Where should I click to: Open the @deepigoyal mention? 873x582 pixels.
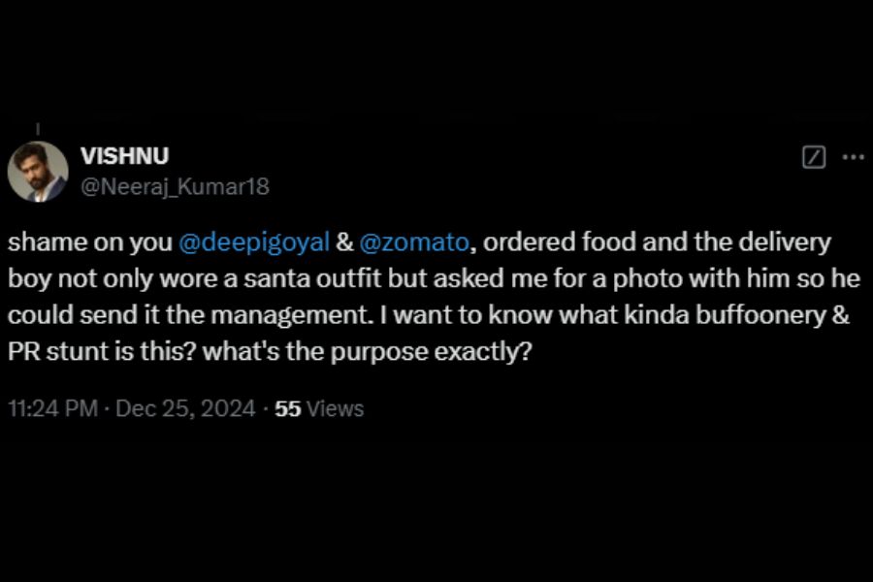pos(255,242)
